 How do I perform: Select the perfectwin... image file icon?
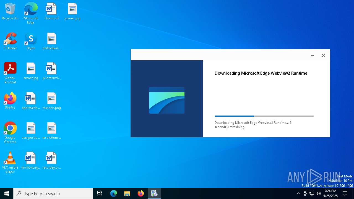pyautogui.click(x=51, y=41)
